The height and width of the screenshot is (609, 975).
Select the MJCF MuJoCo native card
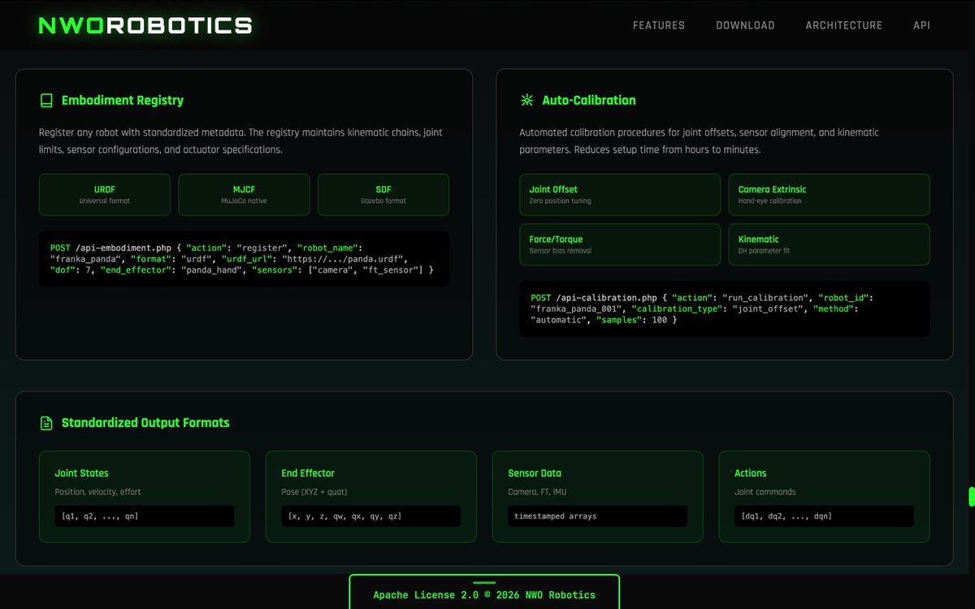[244, 195]
